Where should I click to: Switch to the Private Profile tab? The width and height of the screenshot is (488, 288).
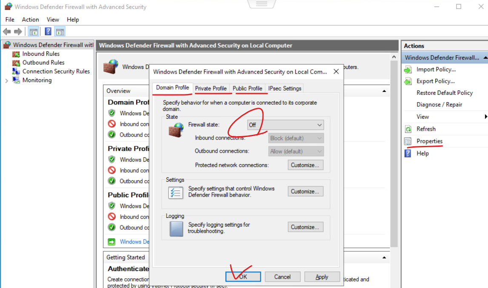(211, 88)
